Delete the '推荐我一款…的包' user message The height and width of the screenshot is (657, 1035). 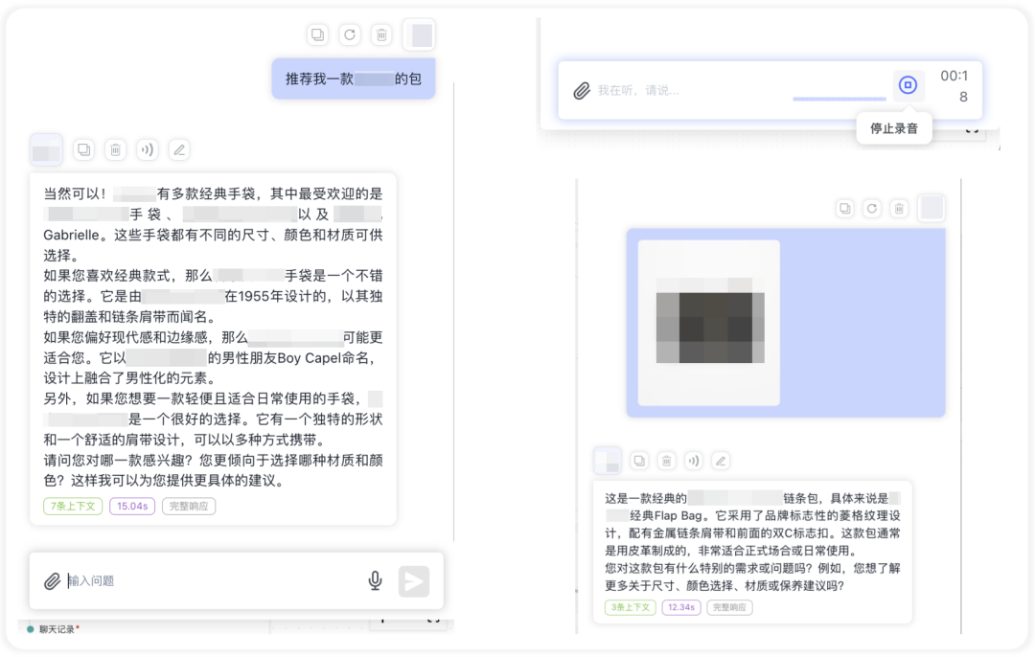tap(380, 34)
